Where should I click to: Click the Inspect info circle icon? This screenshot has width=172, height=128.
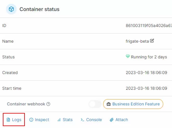coord(31,120)
